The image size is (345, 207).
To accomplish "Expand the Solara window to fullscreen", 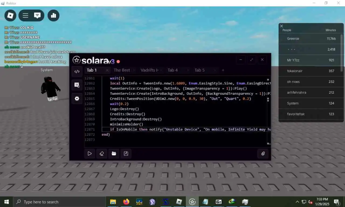I will click(251, 60).
